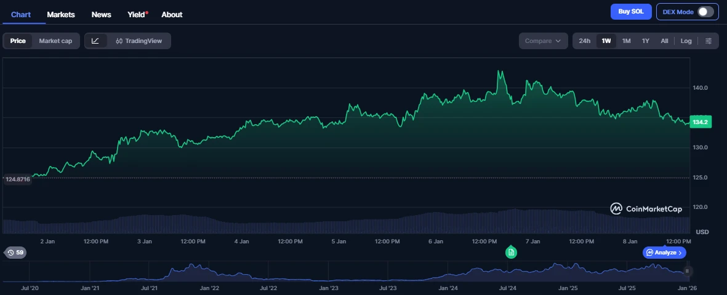
Task: Click the 134.2 current price label
Action: (701, 122)
